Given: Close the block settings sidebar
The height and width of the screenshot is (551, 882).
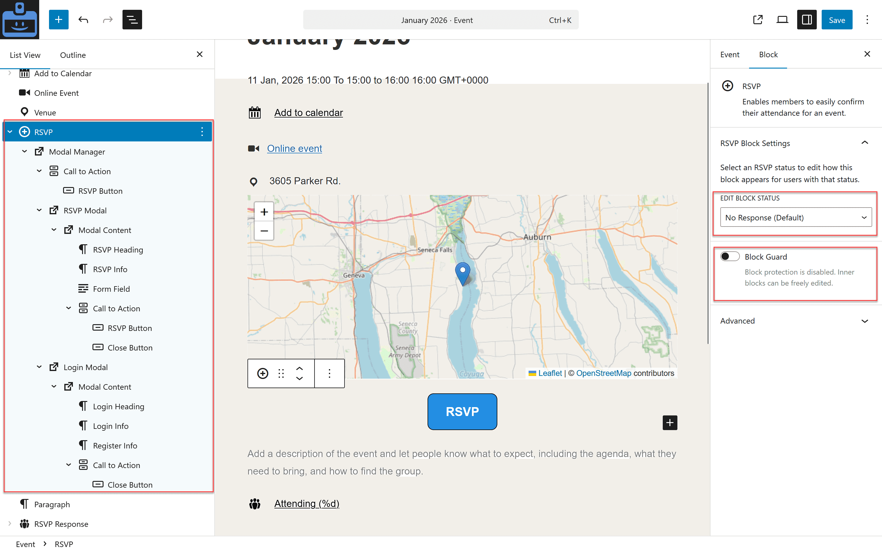Looking at the screenshot, I should click(x=867, y=54).
